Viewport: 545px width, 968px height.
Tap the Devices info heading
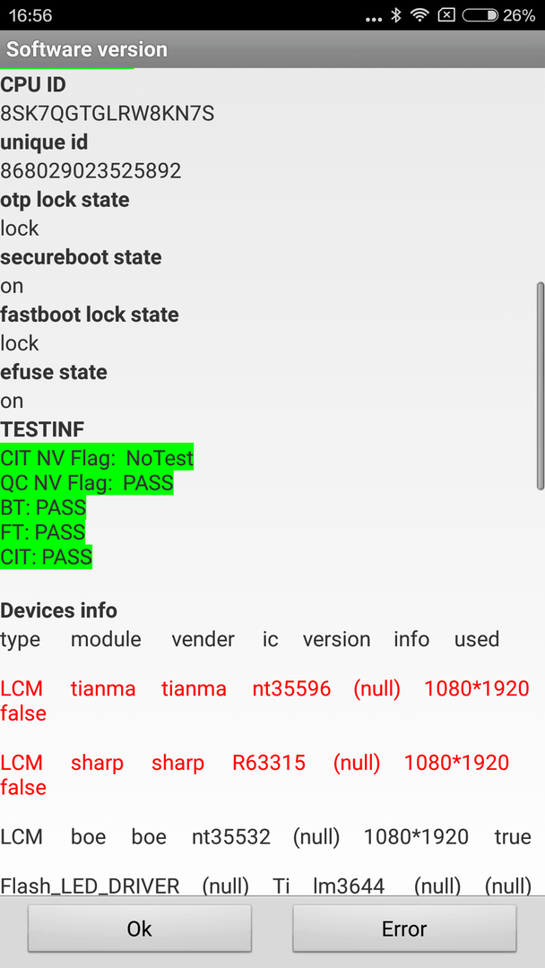click(58, 610)
